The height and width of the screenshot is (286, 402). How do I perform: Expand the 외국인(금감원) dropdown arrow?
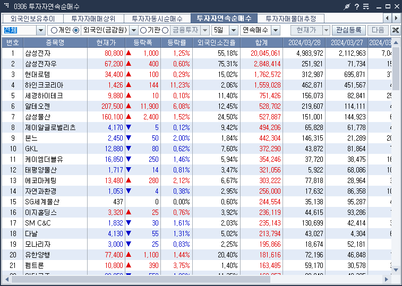pyautogui.click(x=134, y=30)
